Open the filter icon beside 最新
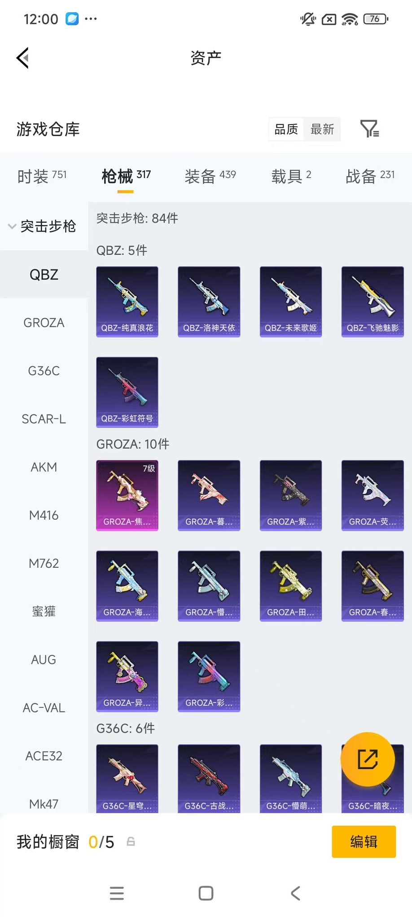412x917 pixels. pos(370,129)
